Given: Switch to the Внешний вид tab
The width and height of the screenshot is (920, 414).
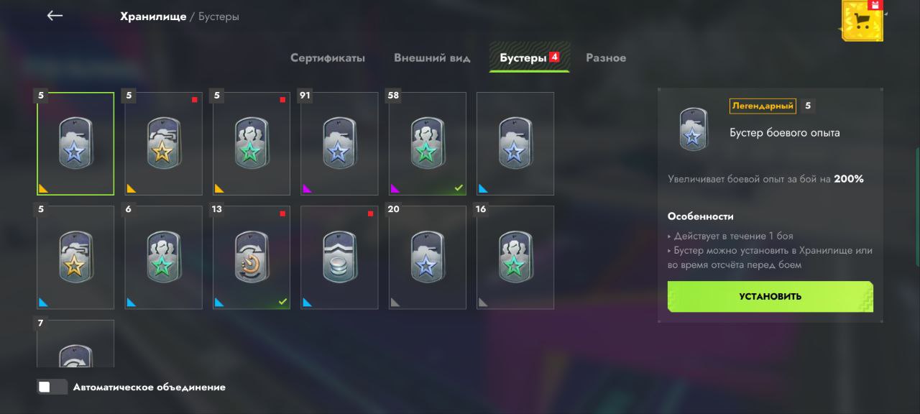Looking at the screenshot, I should [432, 57].
